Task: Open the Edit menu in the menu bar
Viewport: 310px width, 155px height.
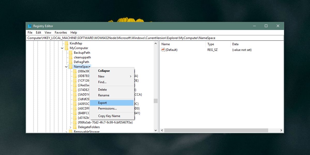Action: coord(38,33)
